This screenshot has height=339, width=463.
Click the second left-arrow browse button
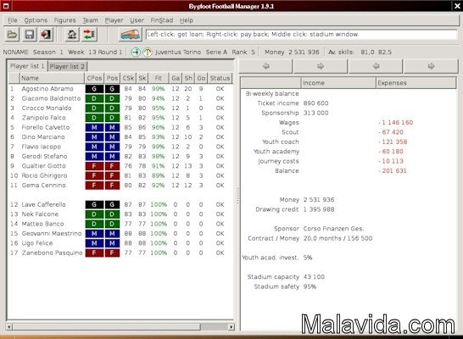point(376,66)
